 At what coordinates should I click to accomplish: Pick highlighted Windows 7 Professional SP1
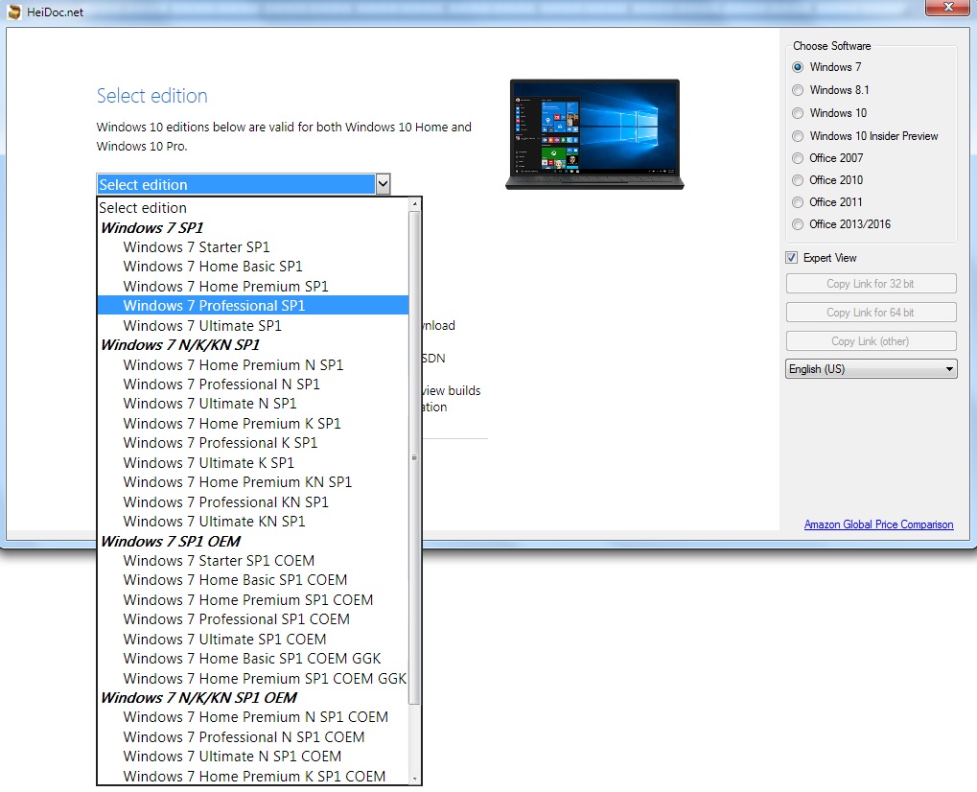253,305
